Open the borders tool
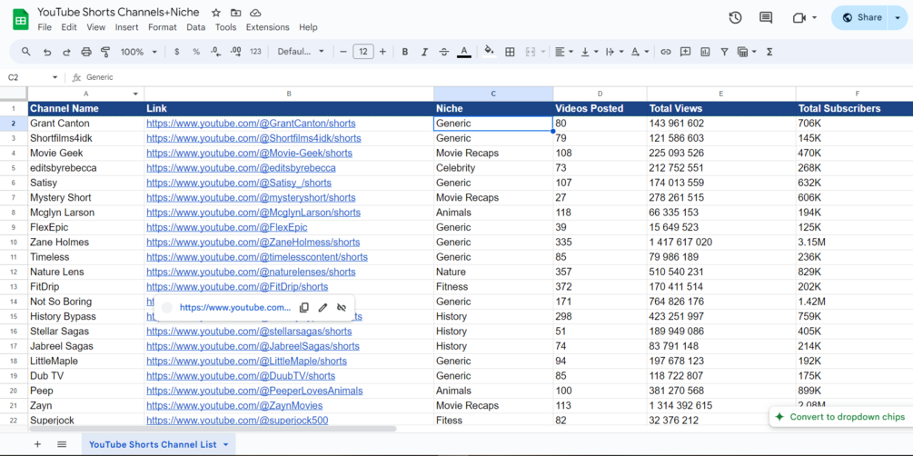The image size is (913, 456). (x=510, y=52)
